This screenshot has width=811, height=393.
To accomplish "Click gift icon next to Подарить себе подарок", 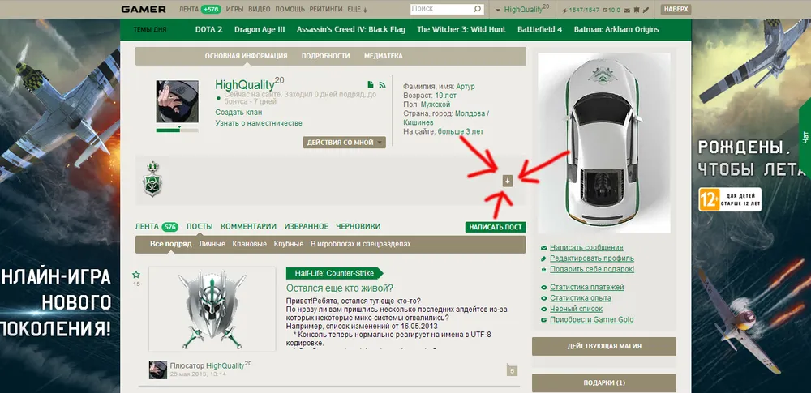I will (x=543, y=269).
